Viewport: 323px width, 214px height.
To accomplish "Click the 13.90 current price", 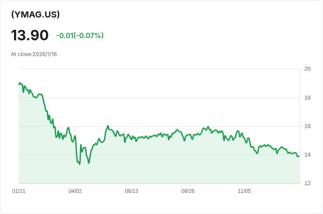I will (30, 35).
